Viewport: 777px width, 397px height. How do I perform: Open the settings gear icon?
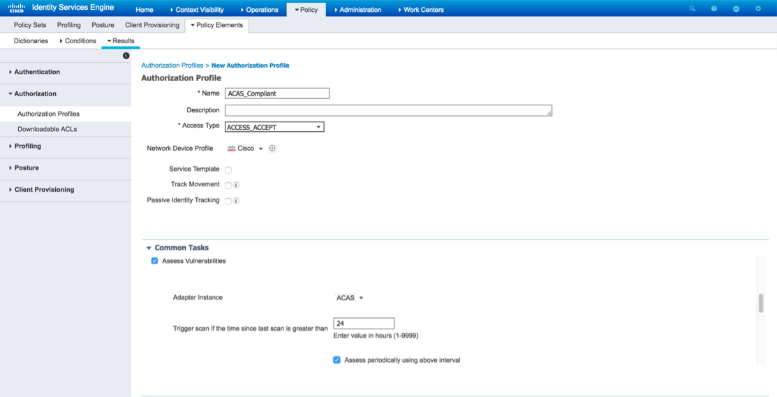pyautogui.click(x=758, y=9)
